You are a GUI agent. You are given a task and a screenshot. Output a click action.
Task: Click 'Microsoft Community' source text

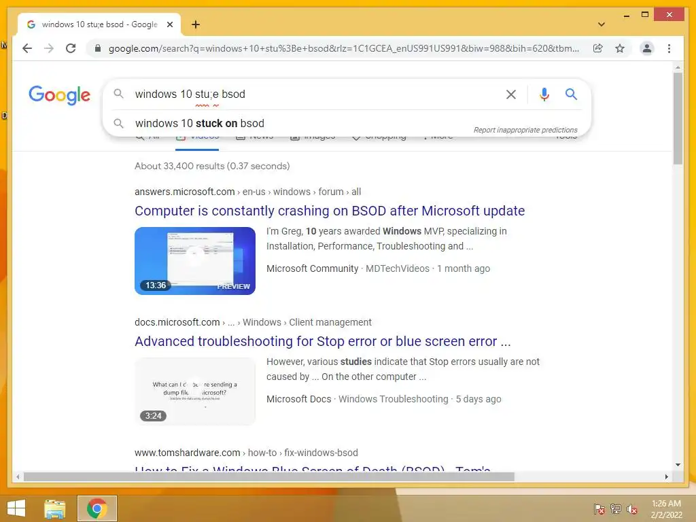312,268
